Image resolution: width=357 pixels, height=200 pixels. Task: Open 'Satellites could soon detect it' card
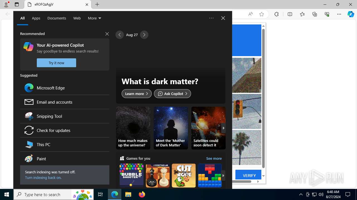[x=208, y=128]
